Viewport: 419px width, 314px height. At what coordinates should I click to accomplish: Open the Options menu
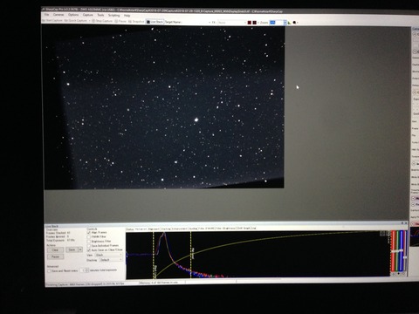click(x=73, y=15)
